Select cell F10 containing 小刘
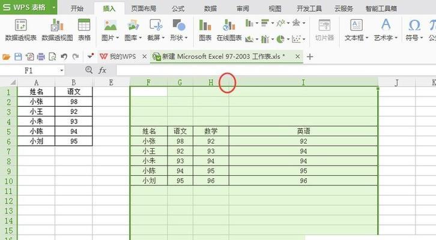Screen dimensions: 436x240 point(149,181)
